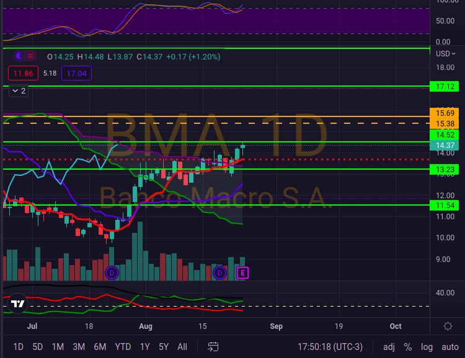Click the purple 17.04 indicator value box
Image resolution: width=465 pixels, height=358 pixels.
coord(76,73)
